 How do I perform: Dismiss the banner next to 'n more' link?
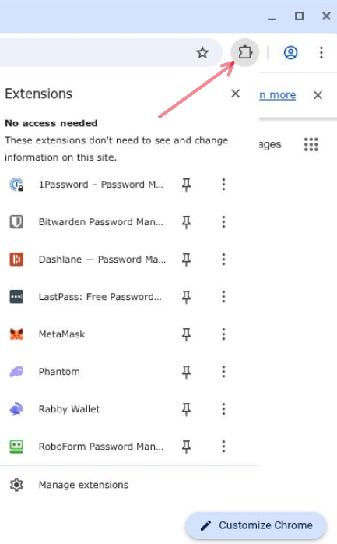click(x=318, y=95)
